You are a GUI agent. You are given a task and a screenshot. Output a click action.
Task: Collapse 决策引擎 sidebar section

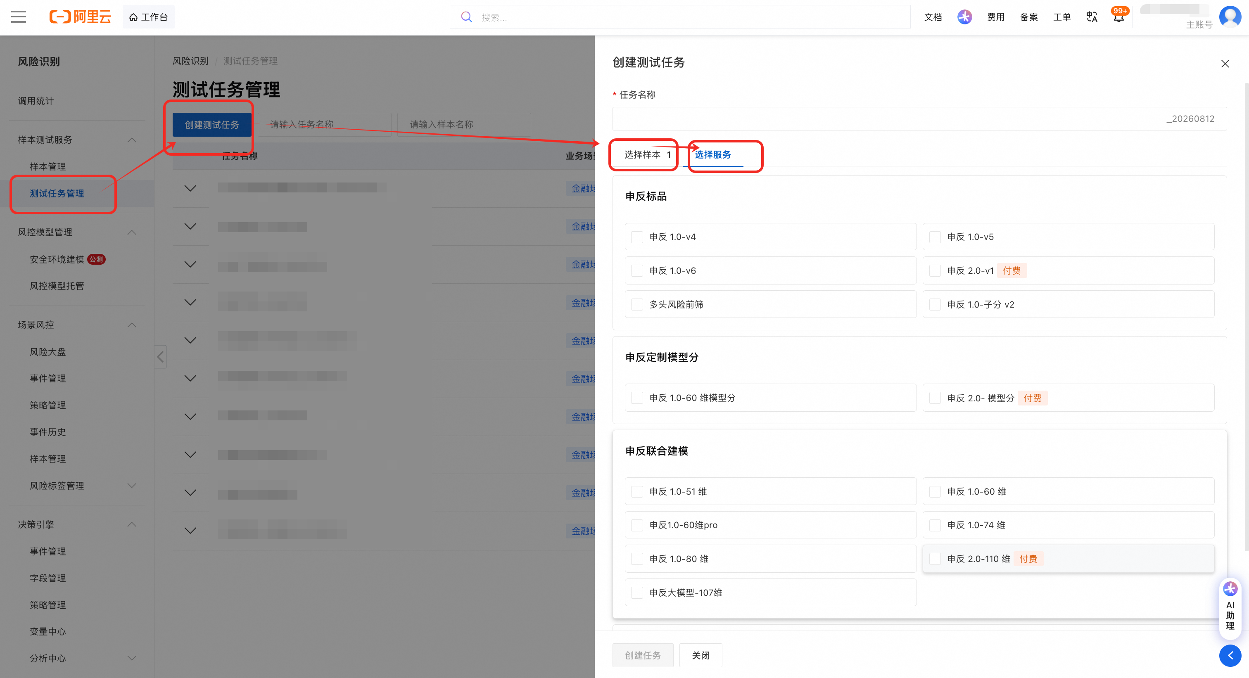pyautogui.click(x=131, y=524)
